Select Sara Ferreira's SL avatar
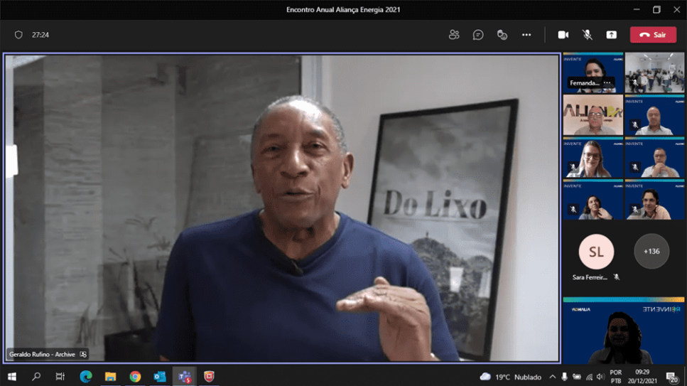Image resolution: width=687 pixels, height=386 pixels. (596, 252)
